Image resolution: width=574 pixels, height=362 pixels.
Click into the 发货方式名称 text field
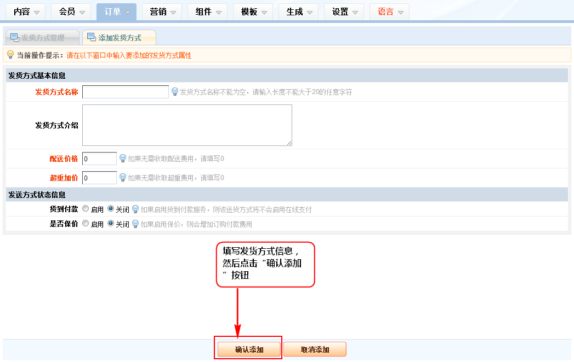[126, 92]
